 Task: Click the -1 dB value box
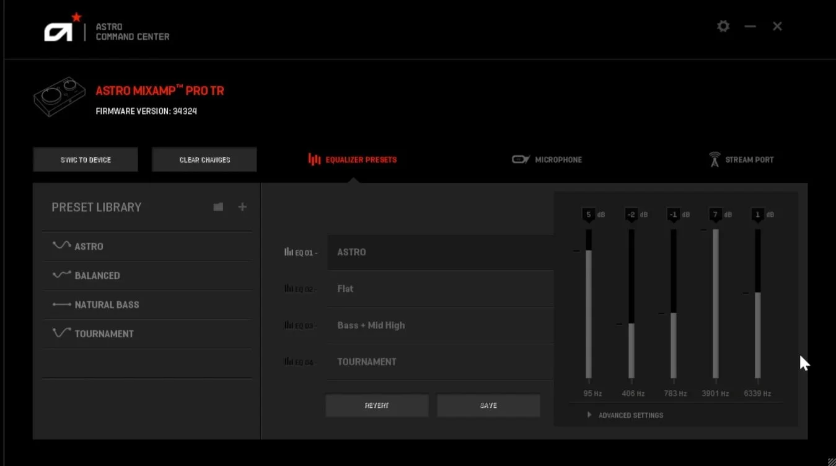point(673,214)
